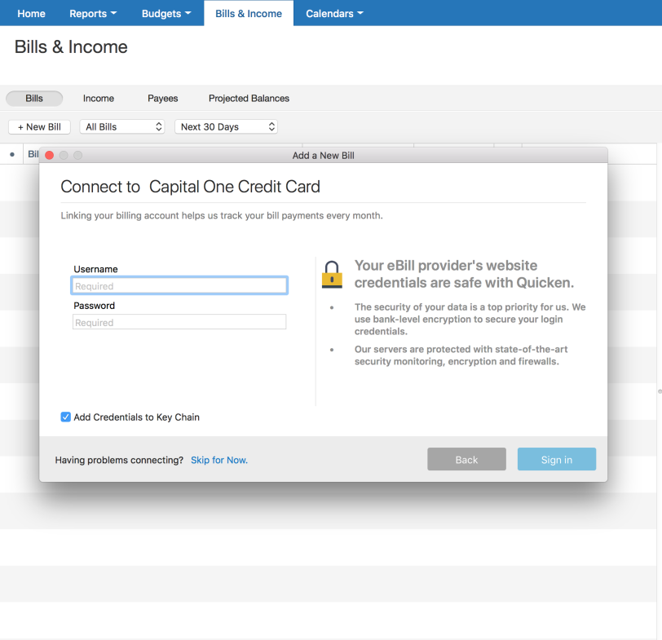Click the Back button
Image resolution: width=662 pixels, height=640 pixels.
click(466, 460)
